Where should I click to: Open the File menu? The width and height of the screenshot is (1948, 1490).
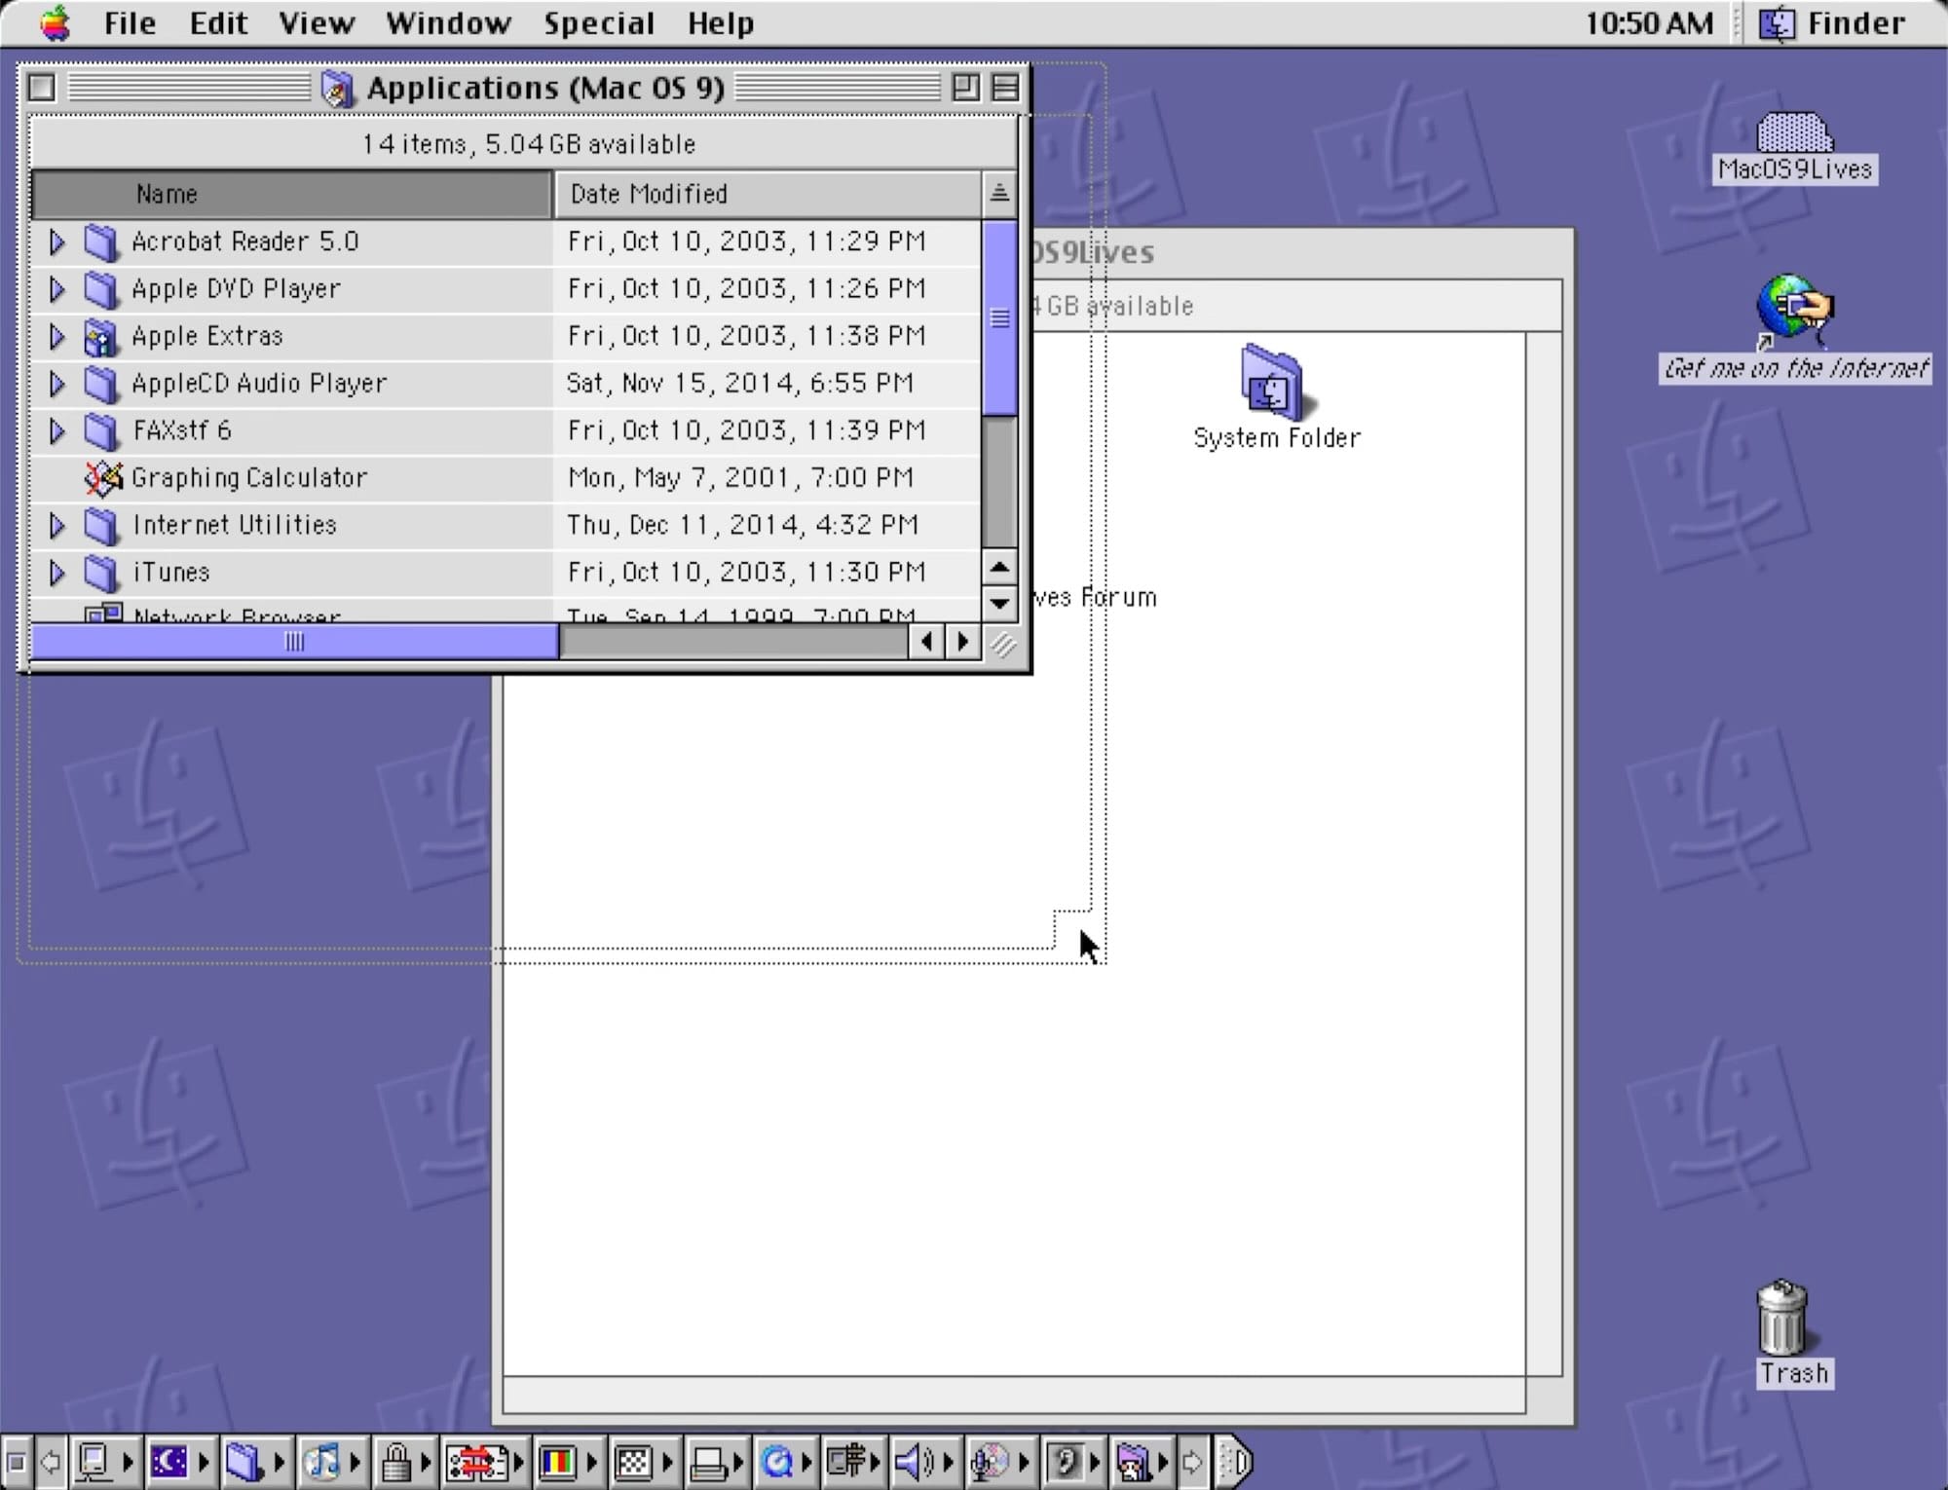tap(130, 22)
